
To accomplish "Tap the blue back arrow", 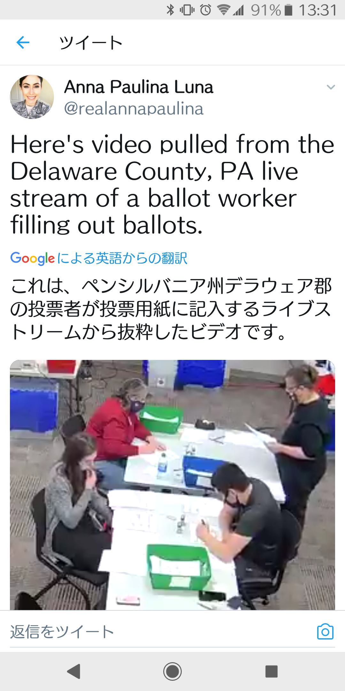I will pos(23,42).
